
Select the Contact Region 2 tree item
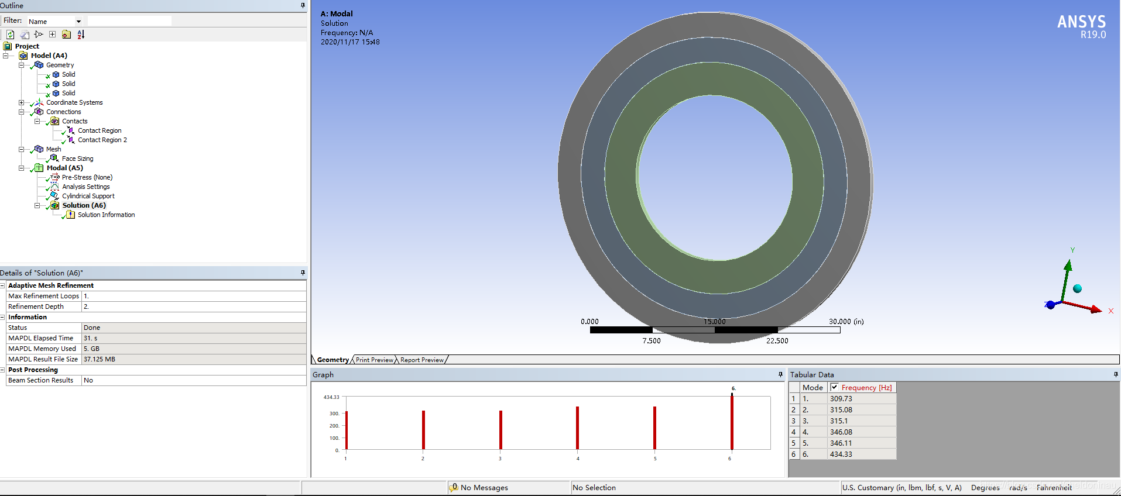click(x=102, y=140)
